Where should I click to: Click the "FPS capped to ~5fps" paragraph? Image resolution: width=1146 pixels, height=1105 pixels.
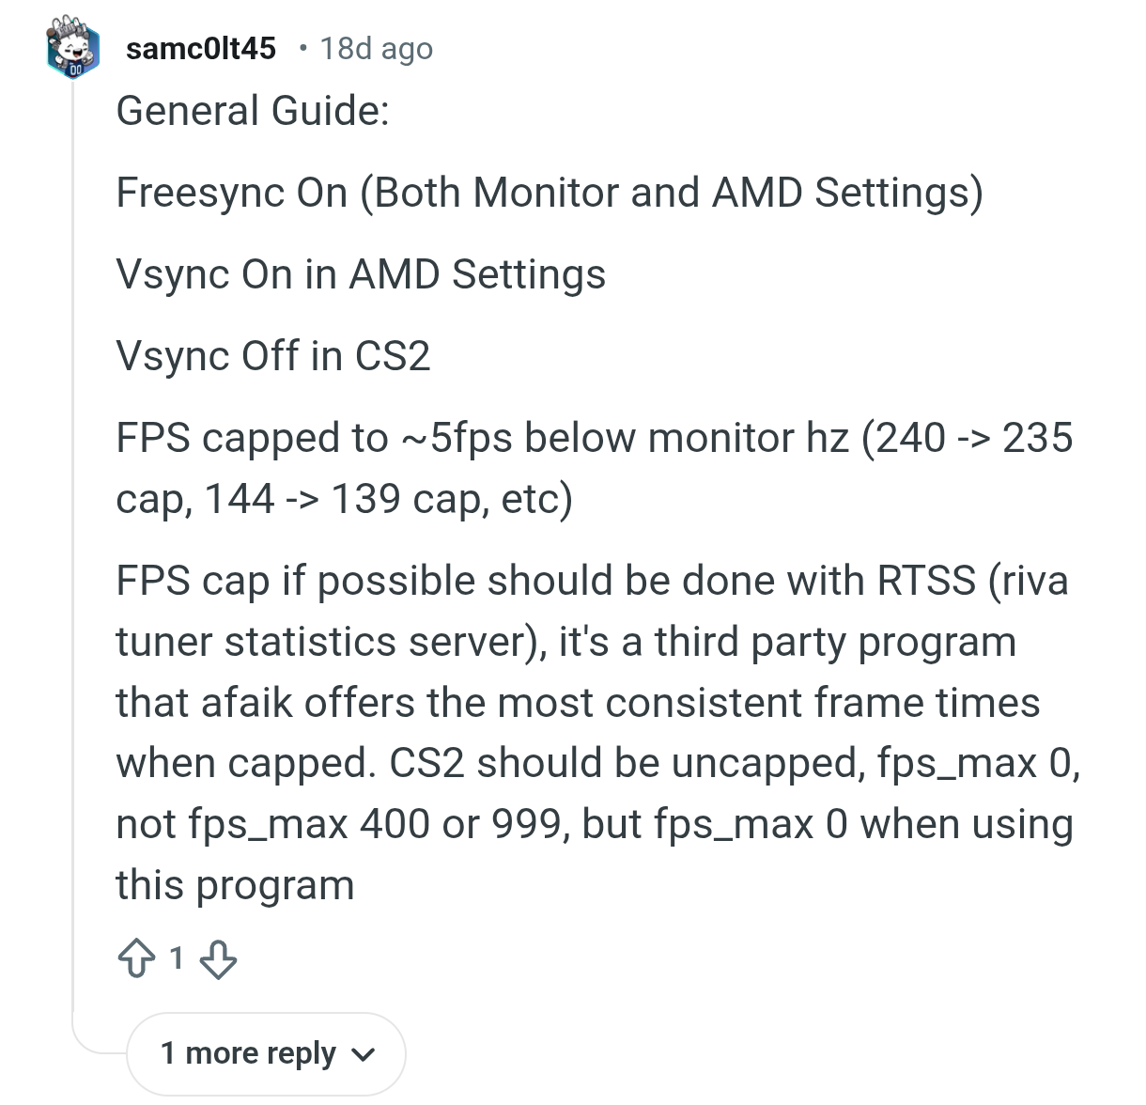point(594,438)
